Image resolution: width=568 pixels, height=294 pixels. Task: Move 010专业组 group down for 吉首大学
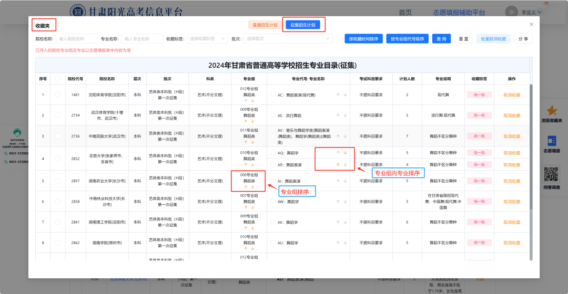[x=252, y=164]
